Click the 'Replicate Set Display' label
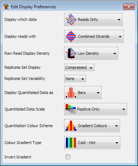138x166 pixels. (x=22, y=67)
